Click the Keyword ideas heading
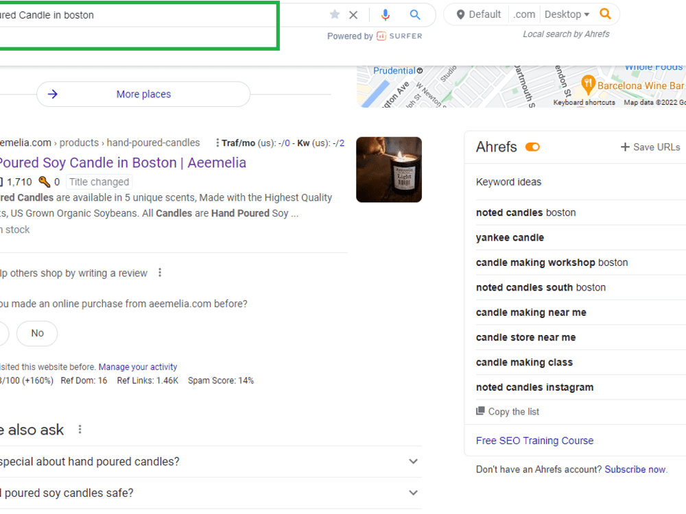Viewport: 686px width, 514px height. click(508, 182)
